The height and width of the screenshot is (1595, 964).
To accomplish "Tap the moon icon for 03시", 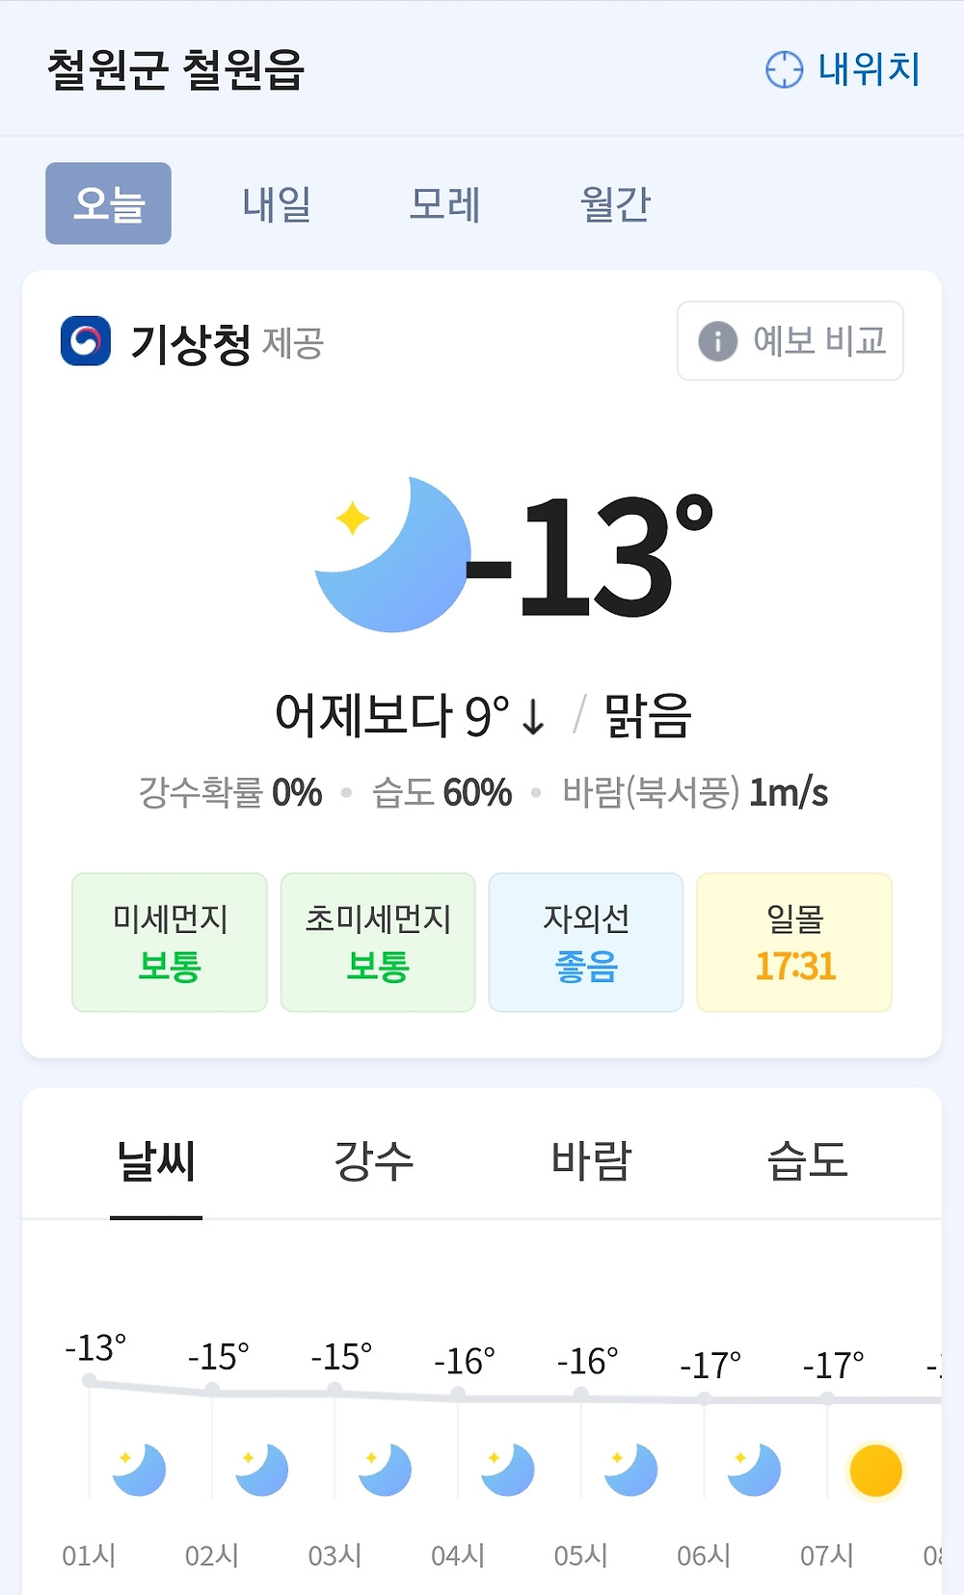I will [386, 1470].
